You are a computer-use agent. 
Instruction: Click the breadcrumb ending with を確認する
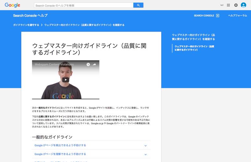(84, 25)
